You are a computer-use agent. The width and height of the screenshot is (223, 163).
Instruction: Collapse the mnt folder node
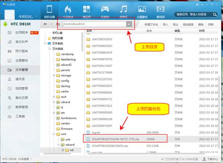[54, 134]
